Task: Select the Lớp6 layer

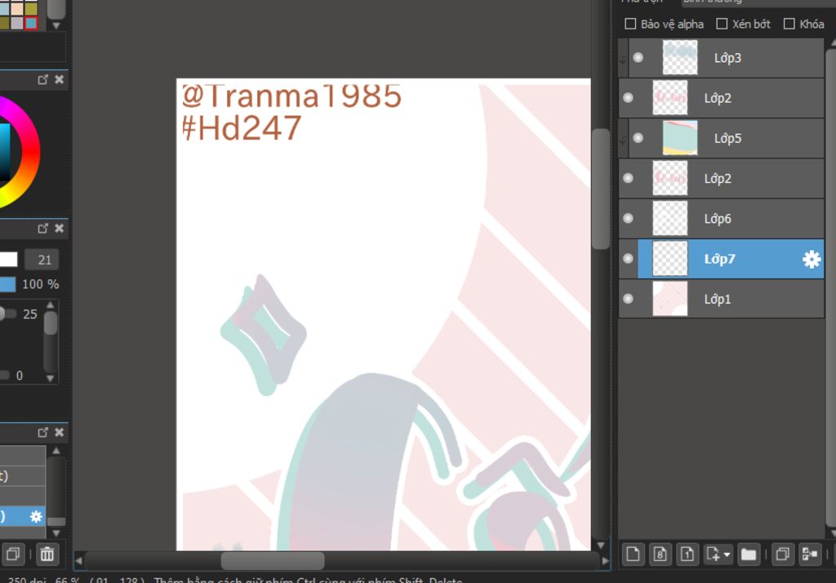Action: [x=721, y=218]
